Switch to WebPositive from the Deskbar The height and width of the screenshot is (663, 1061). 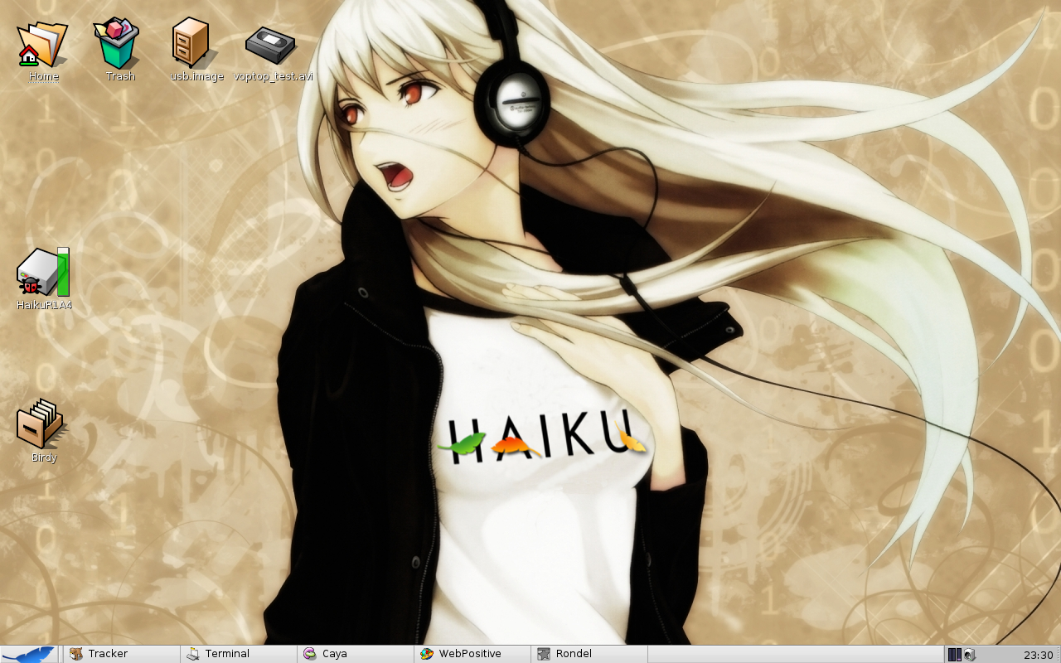471,654
